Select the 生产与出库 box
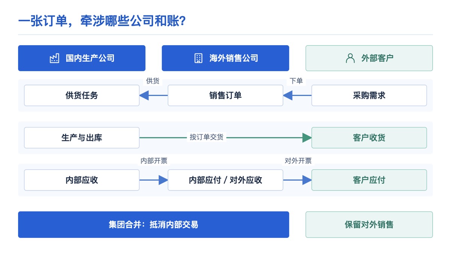Viewport: 451px width, 254px height. (x=82, y=138)
